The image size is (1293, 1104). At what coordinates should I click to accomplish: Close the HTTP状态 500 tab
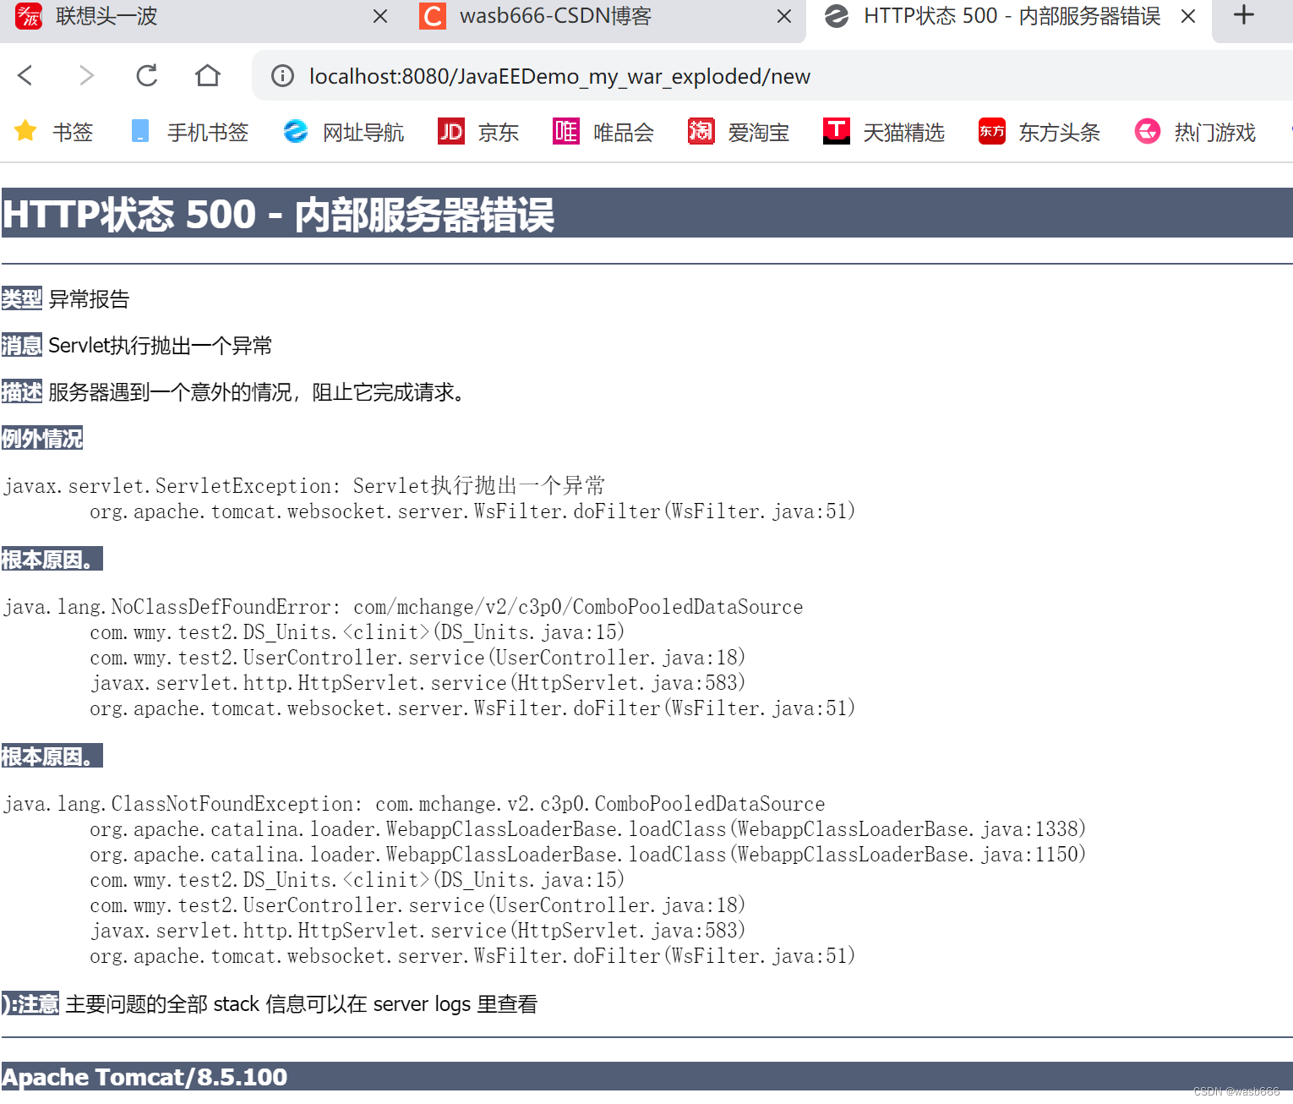(1188, 16)
